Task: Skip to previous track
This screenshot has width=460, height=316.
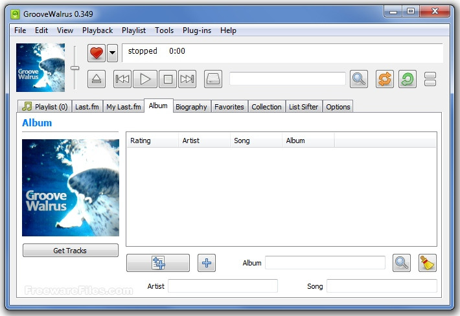Action: point(122,79)
